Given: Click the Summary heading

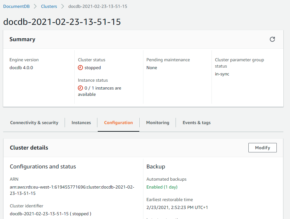Looking at the screenshot, I should [x=22, y=39].
